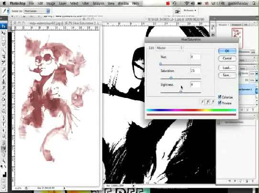Select the Lasso tool
Viewport: 259px width, 193px height.
(x=3, y=44)
